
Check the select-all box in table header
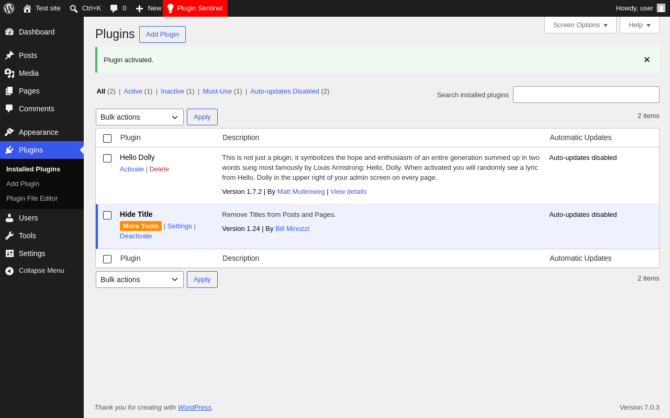pos(107,138)
